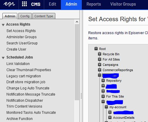The width and height of the screenshot is (148, 122).
Task: Open Notification Message Truncate job
Action: click(31, 94)
